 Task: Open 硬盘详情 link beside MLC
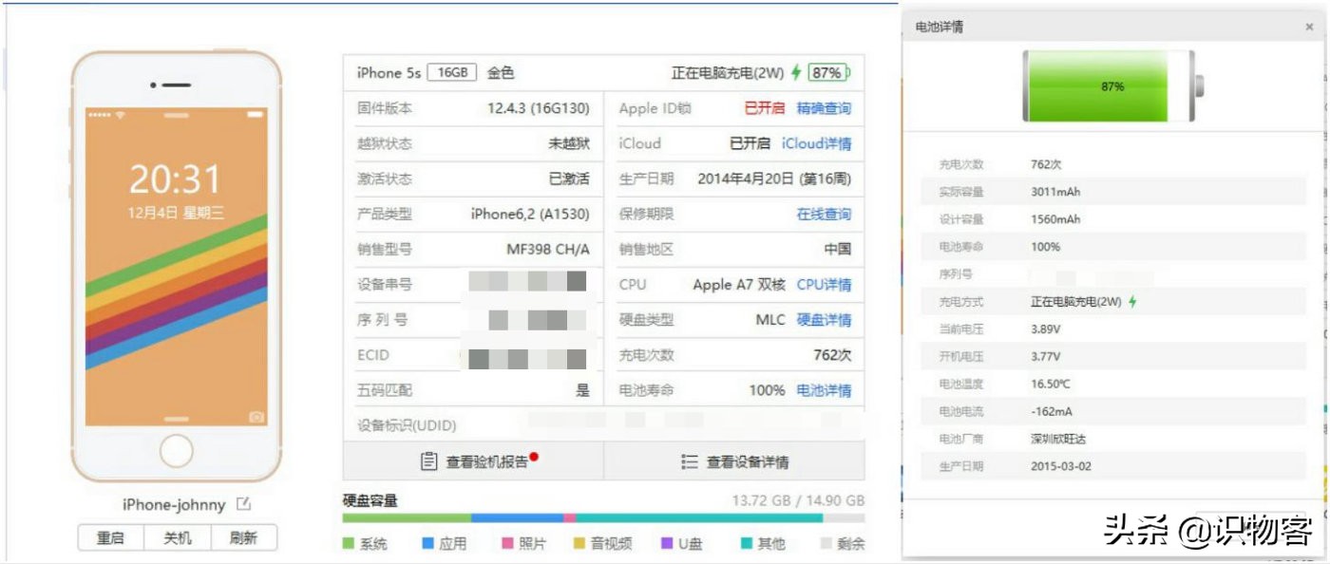point(823,319)
